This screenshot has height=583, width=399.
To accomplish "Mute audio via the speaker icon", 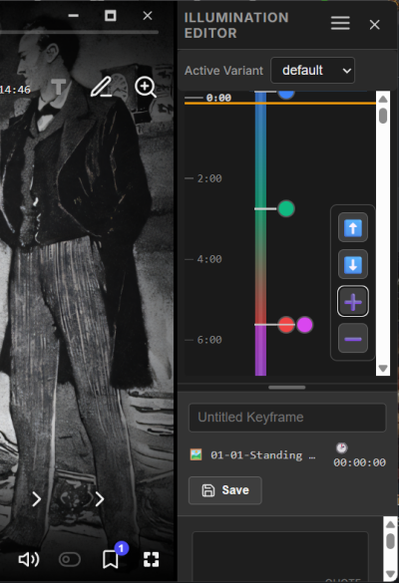I will (x=29, y=559).
